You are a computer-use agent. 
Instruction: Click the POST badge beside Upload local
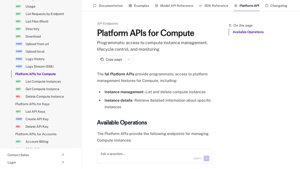click(19, 51)
